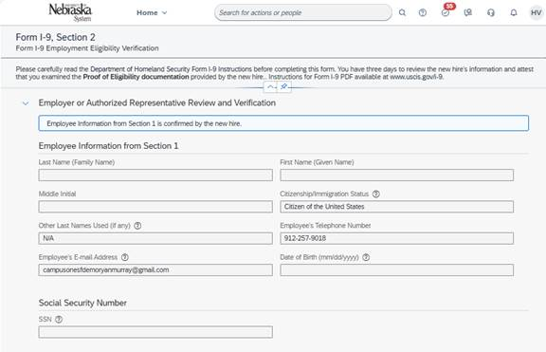Open the HV user profile avatar

coord(536,12)
